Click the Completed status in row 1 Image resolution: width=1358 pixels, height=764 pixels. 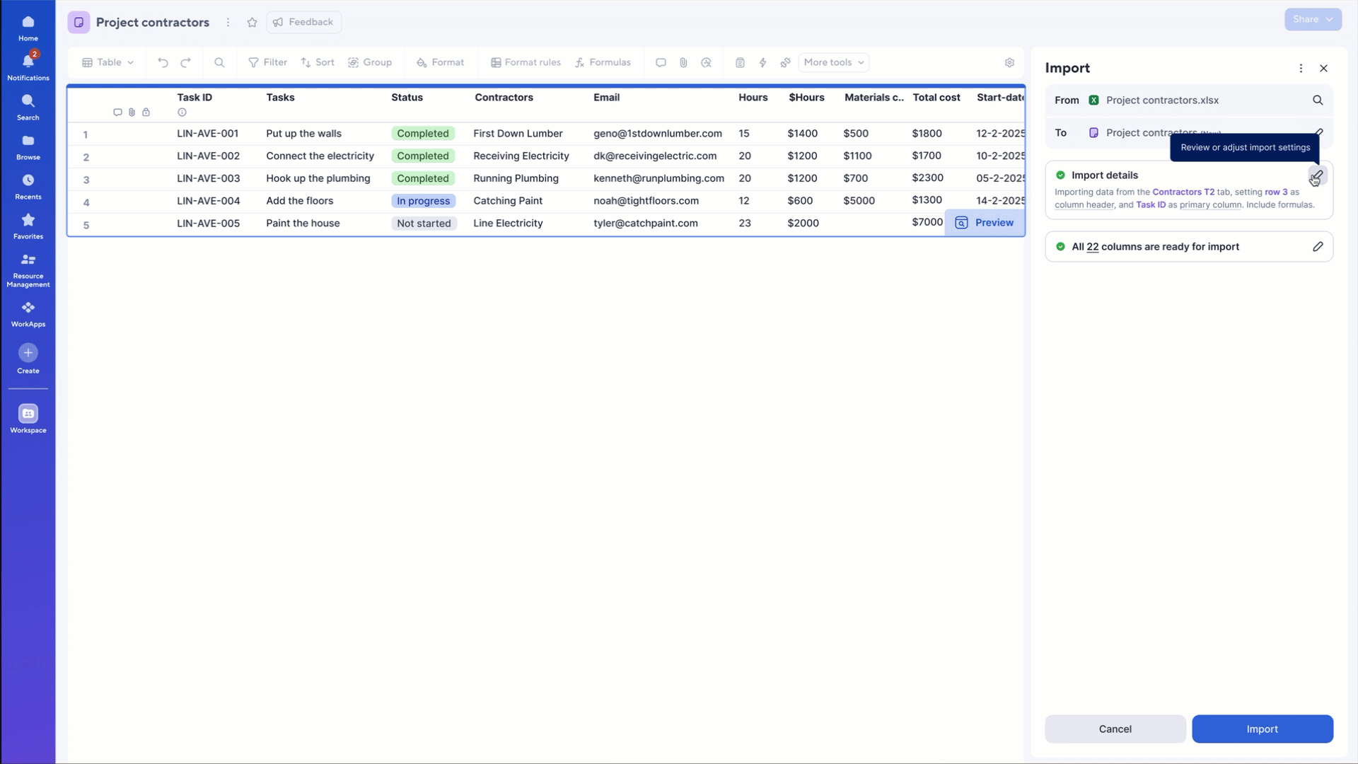pos(422,133)
